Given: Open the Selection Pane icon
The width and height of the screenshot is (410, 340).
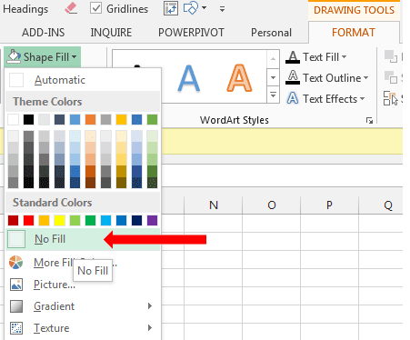Looking at the screenshot, I should coord(391,98).
